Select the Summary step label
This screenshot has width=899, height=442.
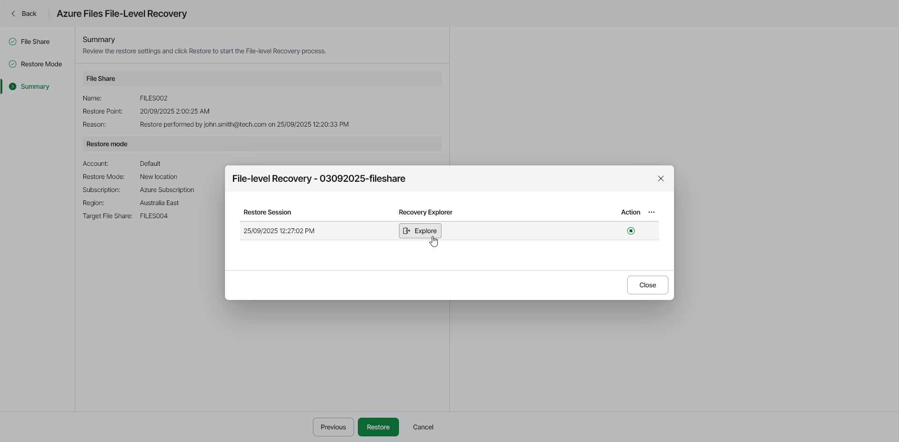(x=35, y=86)
